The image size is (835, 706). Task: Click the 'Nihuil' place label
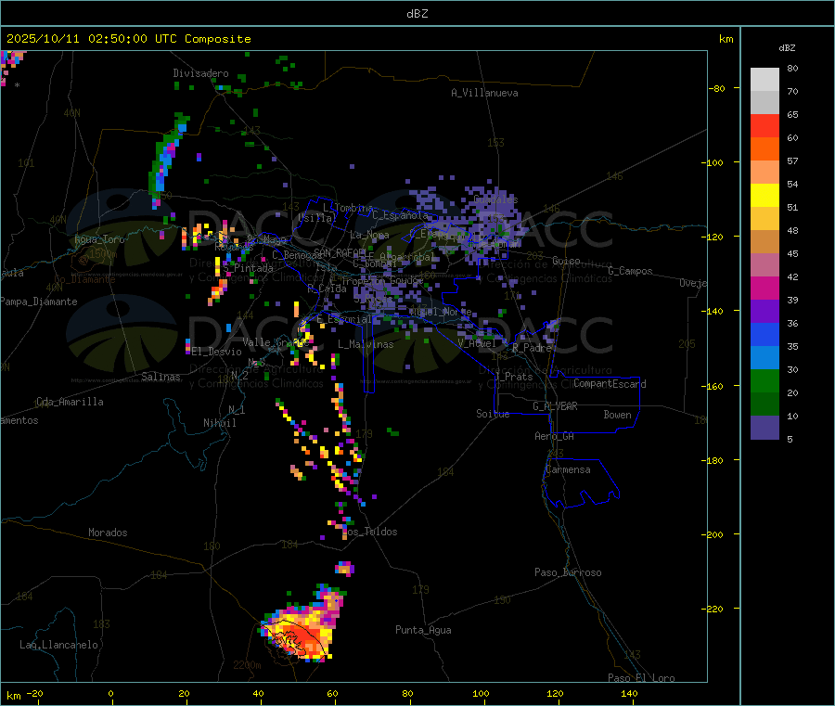click(x=219, y=423)
